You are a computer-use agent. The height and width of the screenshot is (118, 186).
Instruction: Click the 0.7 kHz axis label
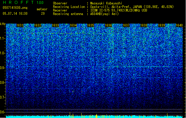point(2,97)
